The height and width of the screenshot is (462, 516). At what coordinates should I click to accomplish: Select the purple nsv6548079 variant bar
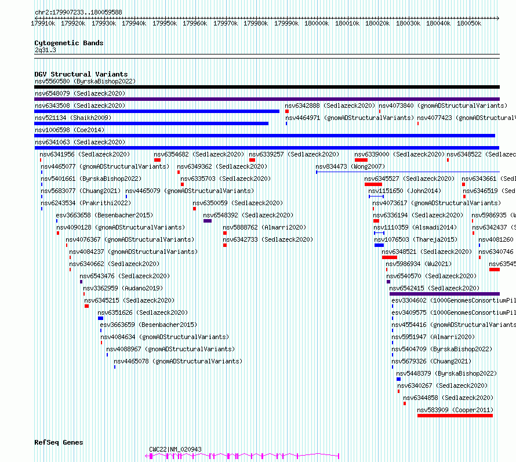[x=267, y=99]
